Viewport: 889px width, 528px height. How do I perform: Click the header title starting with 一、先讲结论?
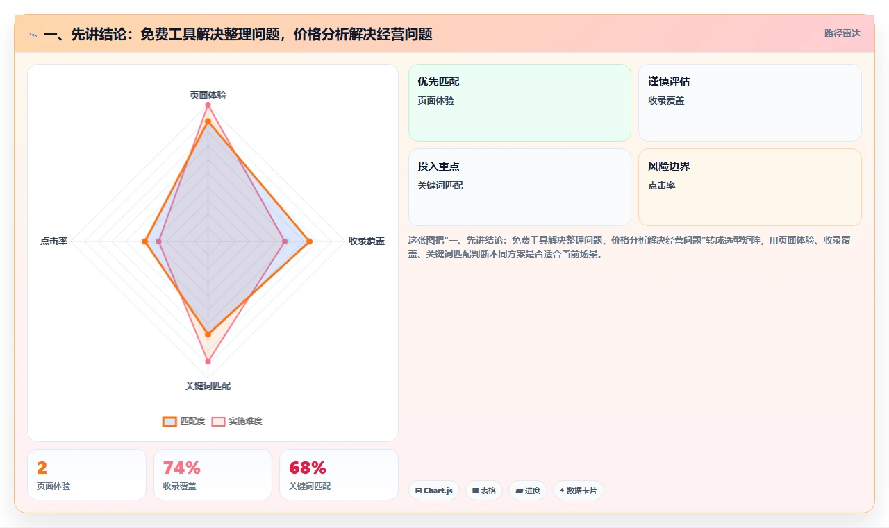pyautogui.click(x=238, y=35)
